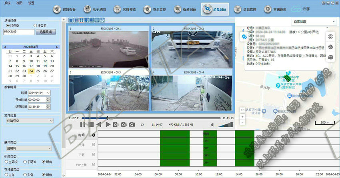This screenshot has width=340, height=178.
Task: Click the snapshot camera icon in playback bar
Action: (x=132, y=125)
